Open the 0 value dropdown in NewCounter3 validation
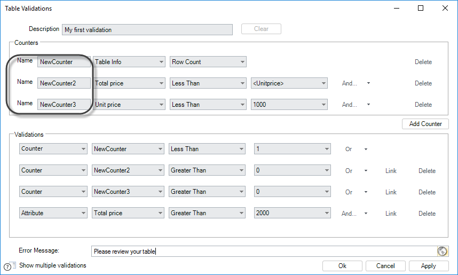Image resolution: width=458 pixels, height=275 pixels. point(293,191)
